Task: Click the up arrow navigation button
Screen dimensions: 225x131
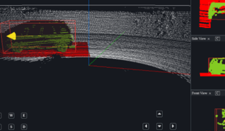Action: [159, 114]
